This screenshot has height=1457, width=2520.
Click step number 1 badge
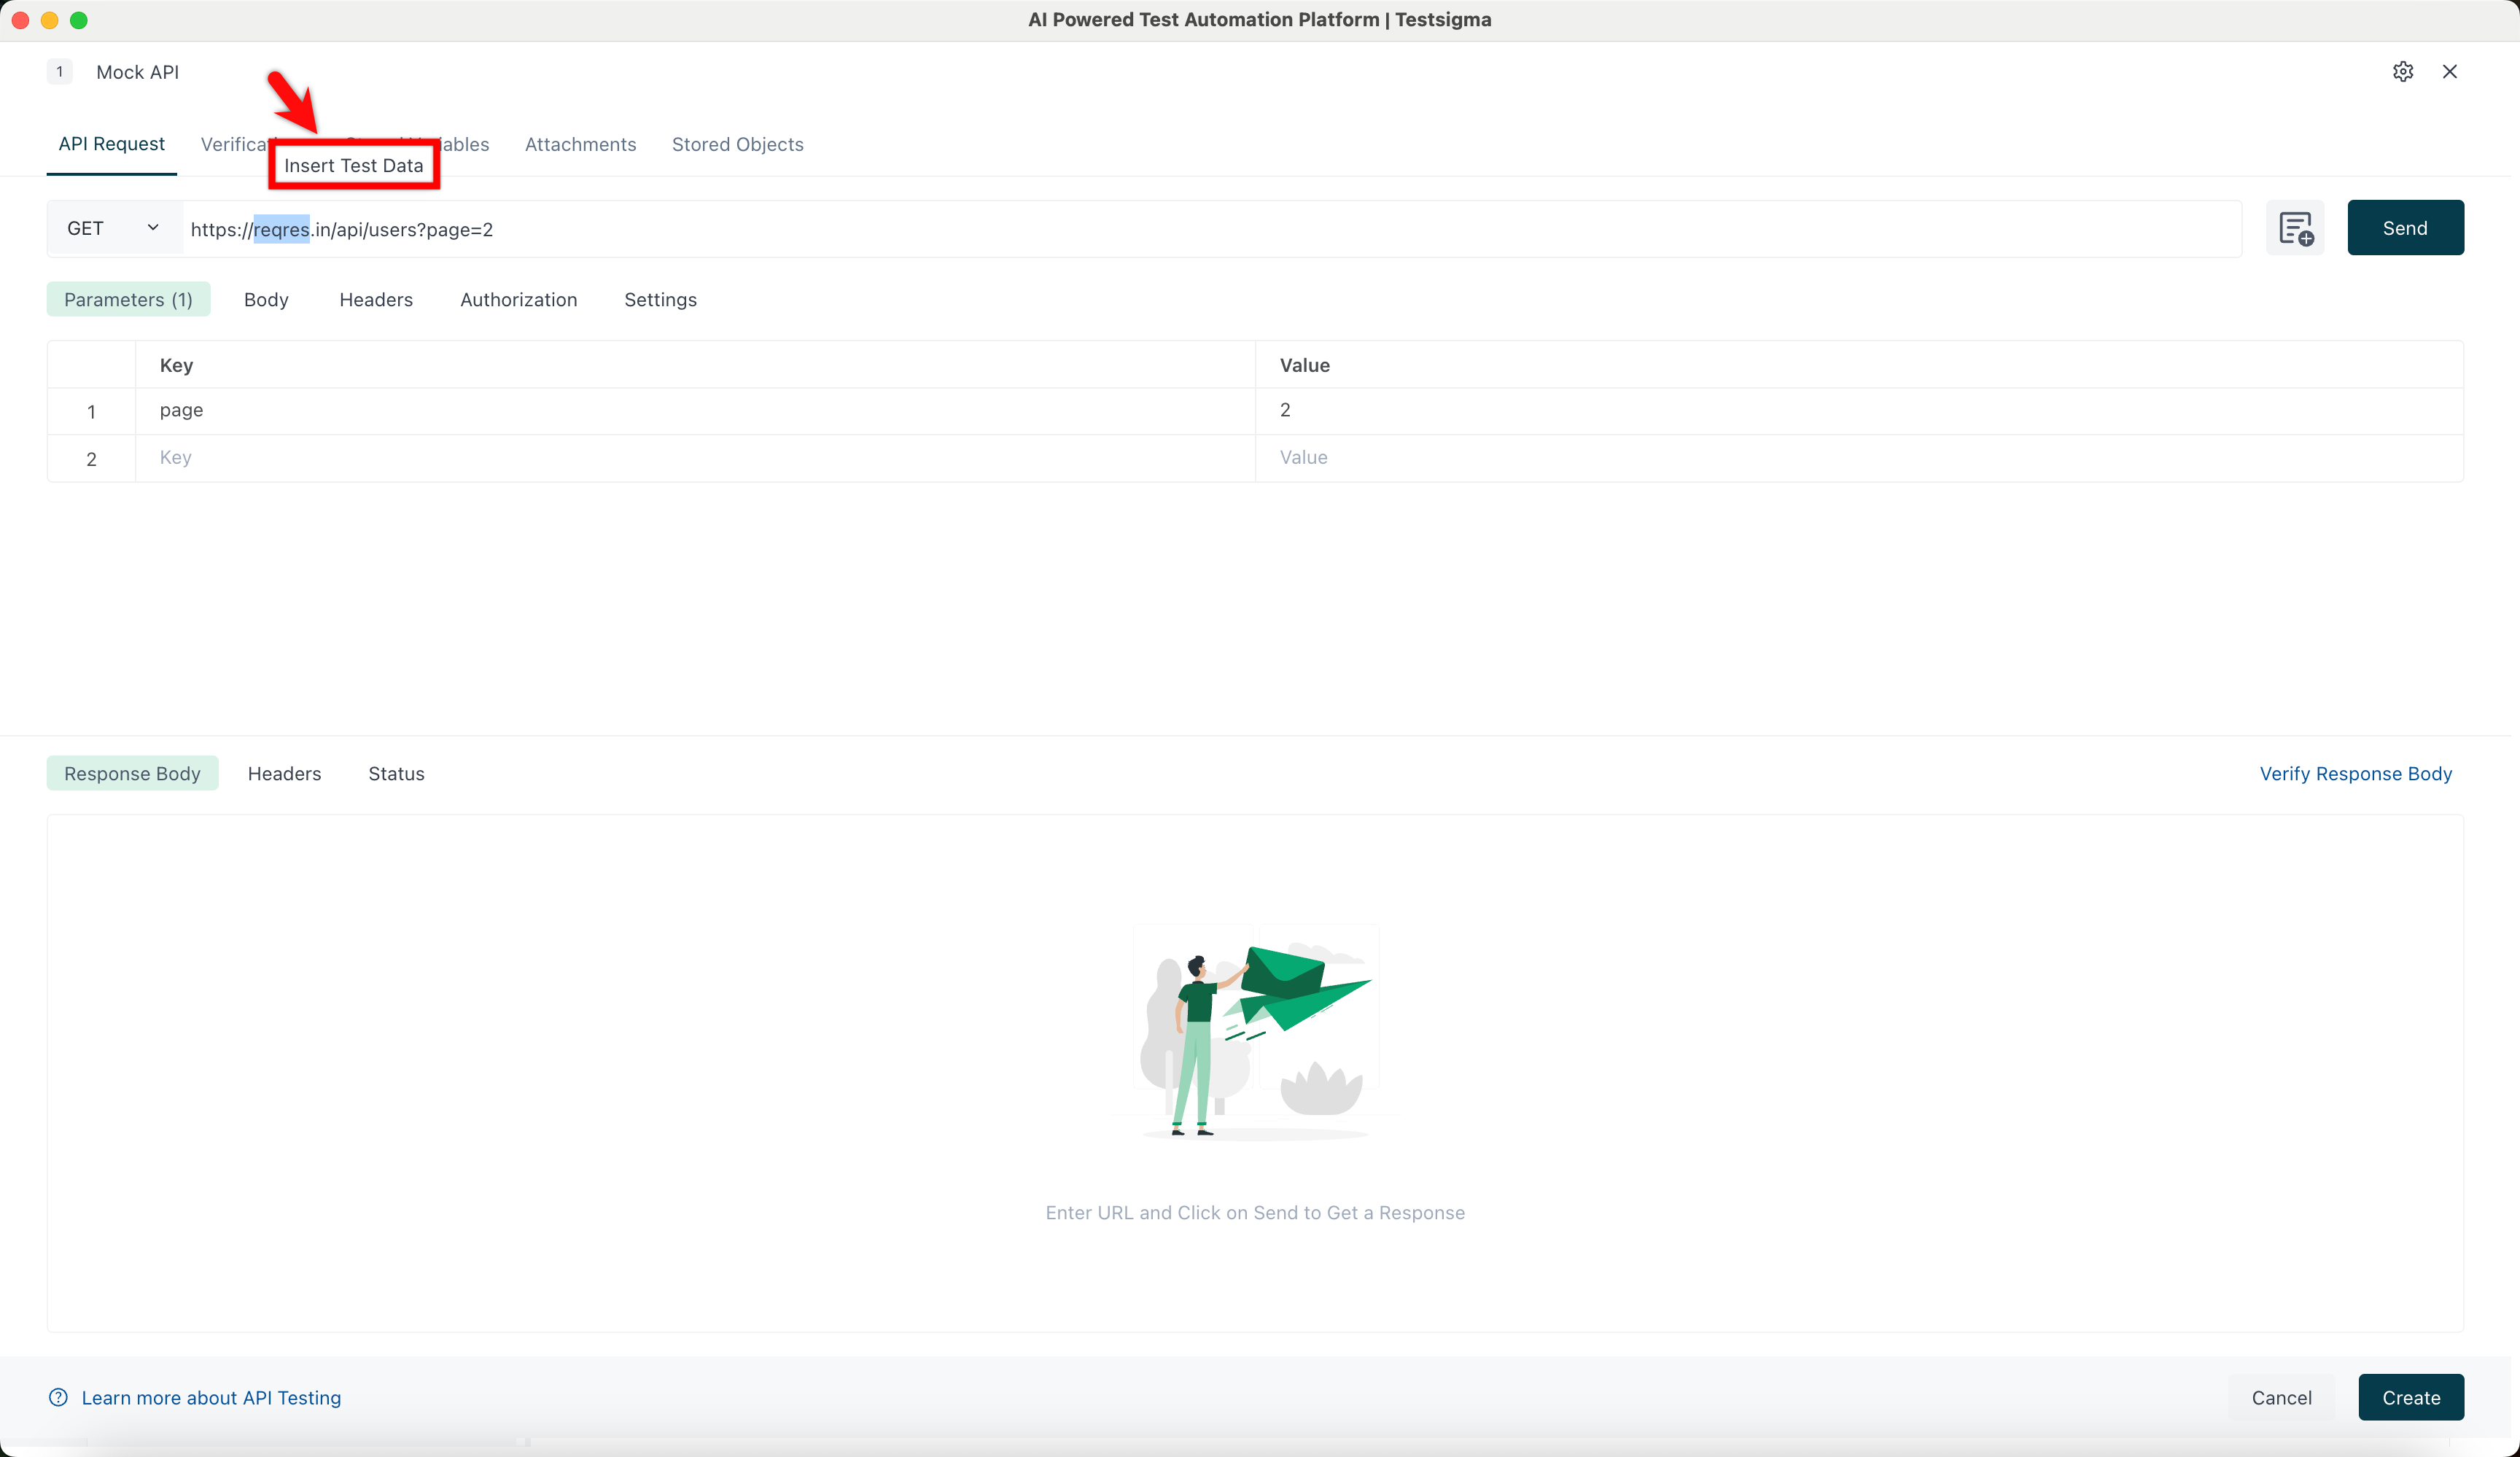60,71
